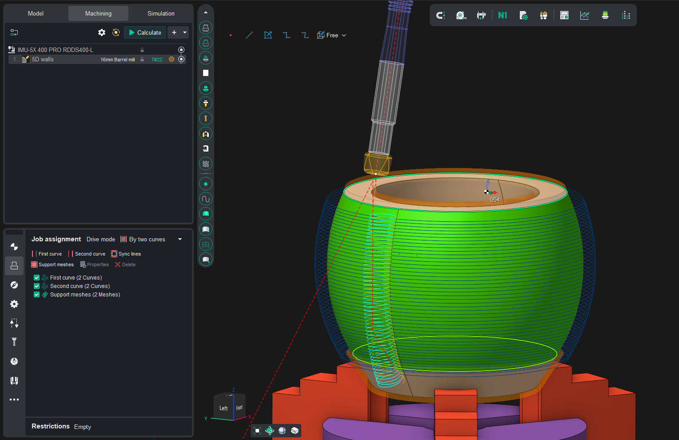Screen dimensions: 679x440
Task: Click the caliper measurement icon
Action: click(x=481, y=16)
